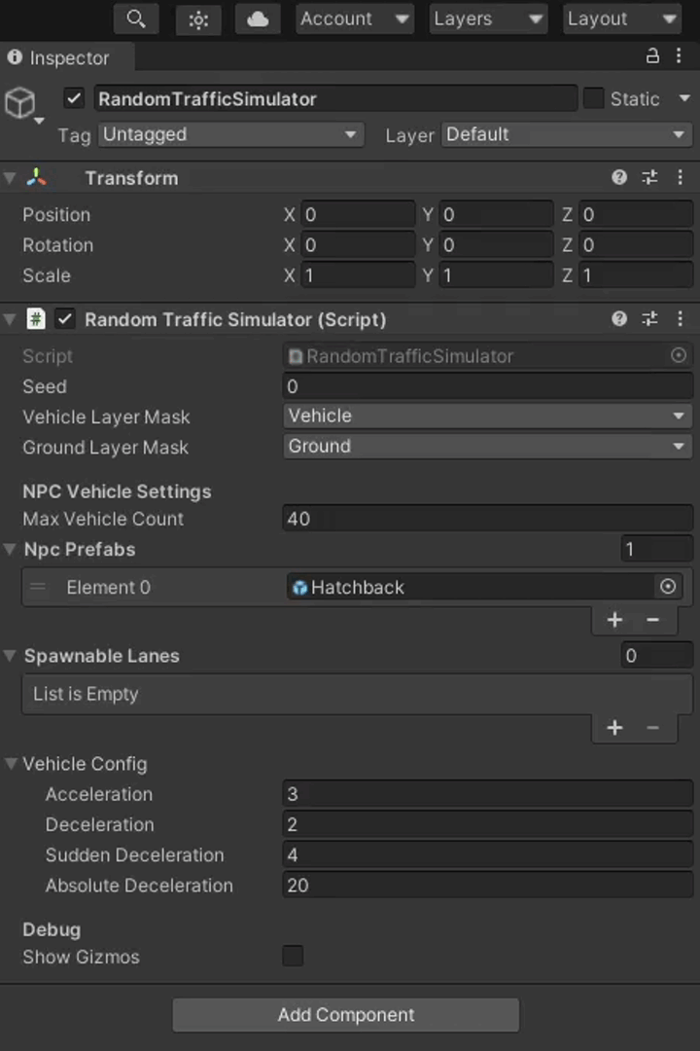Add element to Npc Prefabs list

coord(614,620)
